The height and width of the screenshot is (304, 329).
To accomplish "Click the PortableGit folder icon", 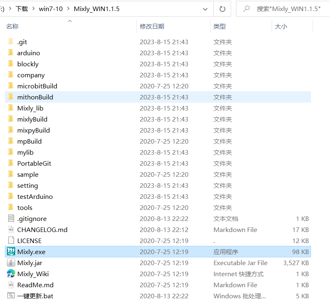I will [11, 163].
